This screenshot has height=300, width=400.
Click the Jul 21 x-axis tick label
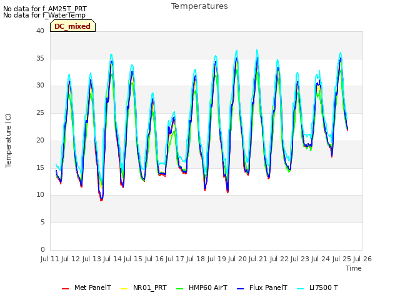(258, 259)
